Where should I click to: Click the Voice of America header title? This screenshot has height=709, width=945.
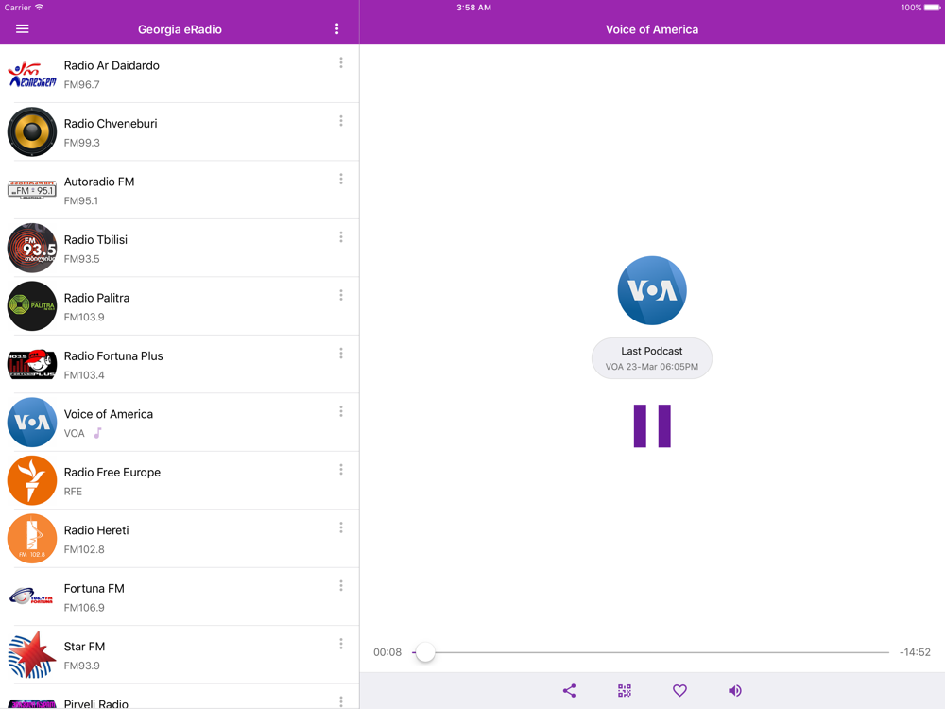tap(652, 29)
